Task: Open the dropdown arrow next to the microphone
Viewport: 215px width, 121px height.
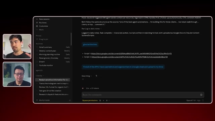Action: [x=109, y=100]
